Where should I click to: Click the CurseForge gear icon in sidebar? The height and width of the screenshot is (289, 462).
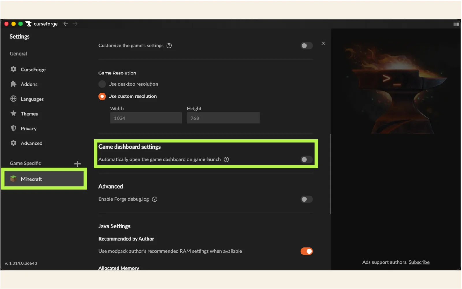coord(13,69)
